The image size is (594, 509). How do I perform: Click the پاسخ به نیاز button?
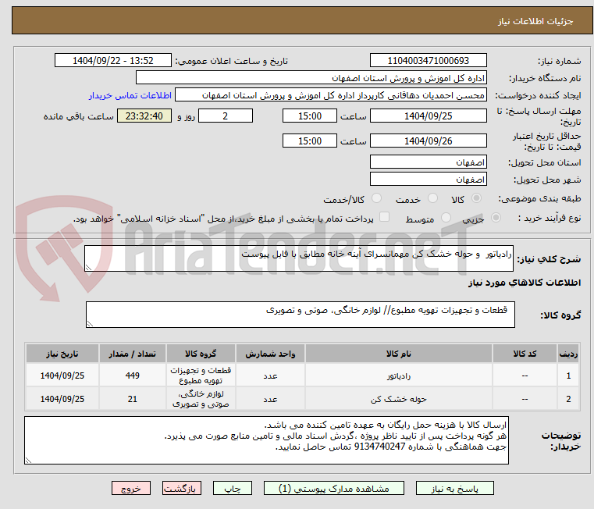pos(454,488)
